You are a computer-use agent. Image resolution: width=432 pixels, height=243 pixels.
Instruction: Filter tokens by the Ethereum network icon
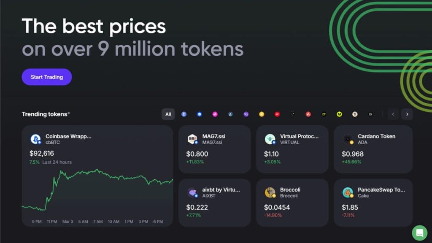tap(184, 114)
